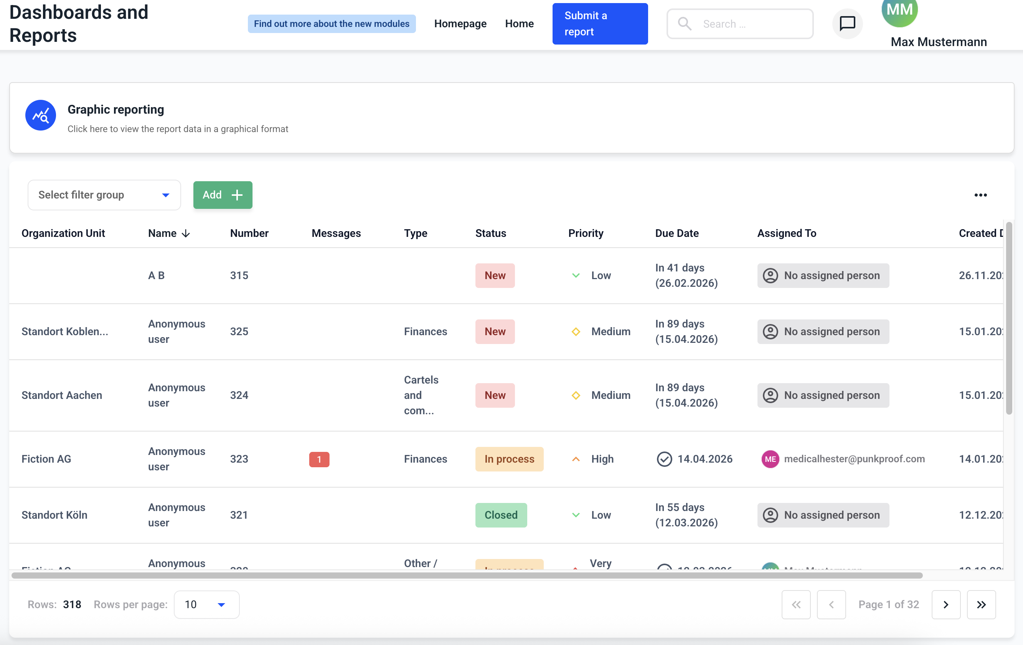The height and width of the screenshot is (645, 1023).
Task: Expand the Select filter group dropdown
Action: click(104, 195)
